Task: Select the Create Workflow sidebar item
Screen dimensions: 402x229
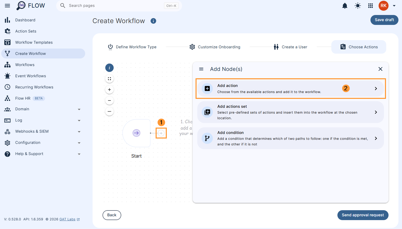Action: tap(43, 53)
